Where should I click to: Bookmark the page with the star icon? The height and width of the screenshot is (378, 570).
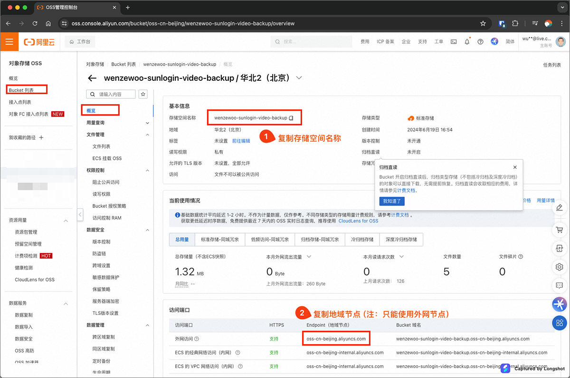tap(483, 23)
